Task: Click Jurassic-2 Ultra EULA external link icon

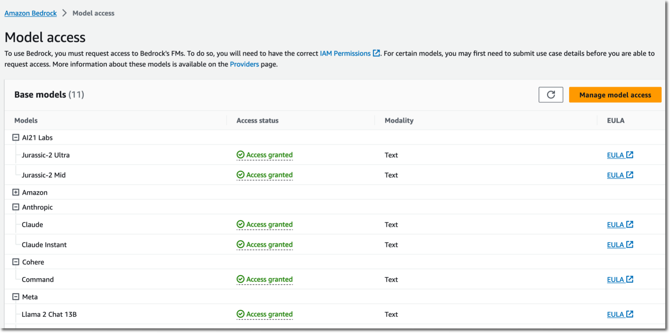Action: pos(629,155)
